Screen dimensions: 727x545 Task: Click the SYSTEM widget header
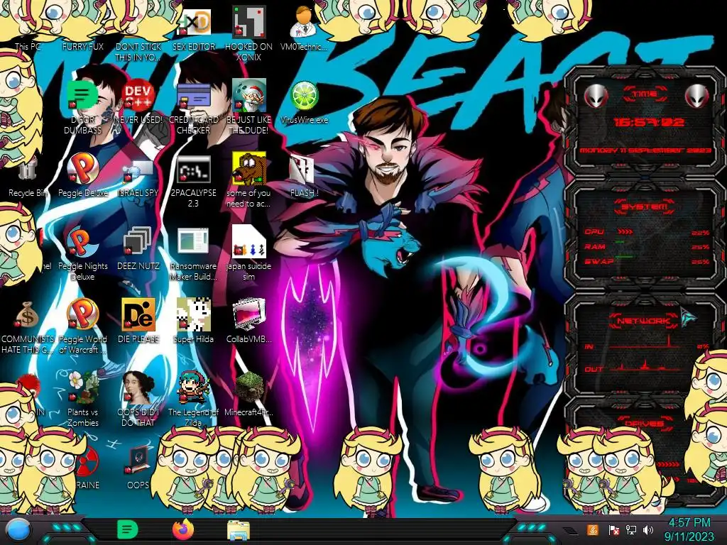click(644, 207)
